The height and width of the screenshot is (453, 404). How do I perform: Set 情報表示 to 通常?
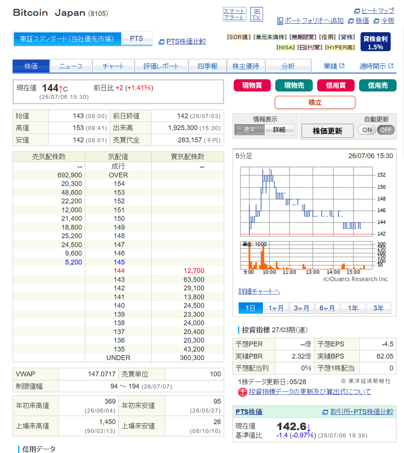249,130
